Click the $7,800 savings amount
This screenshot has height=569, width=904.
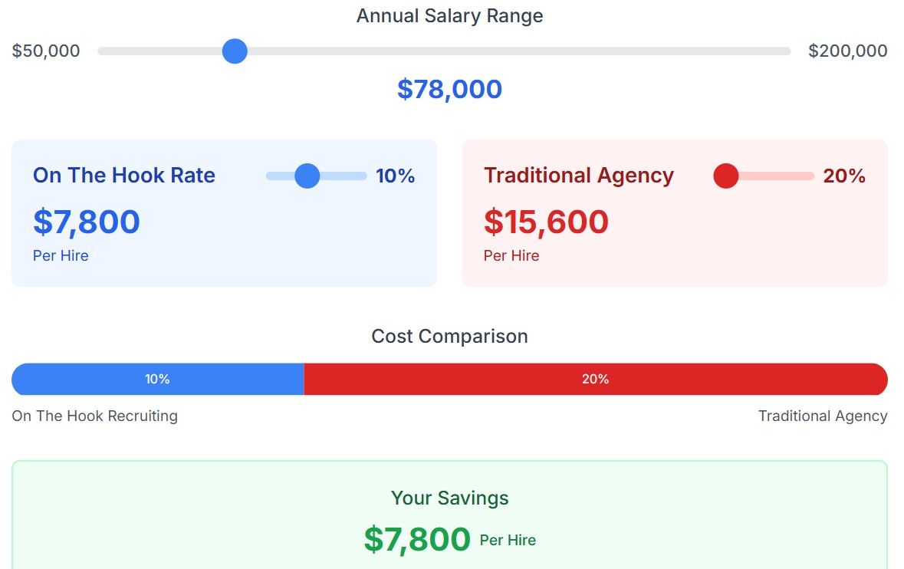point(416,539)
